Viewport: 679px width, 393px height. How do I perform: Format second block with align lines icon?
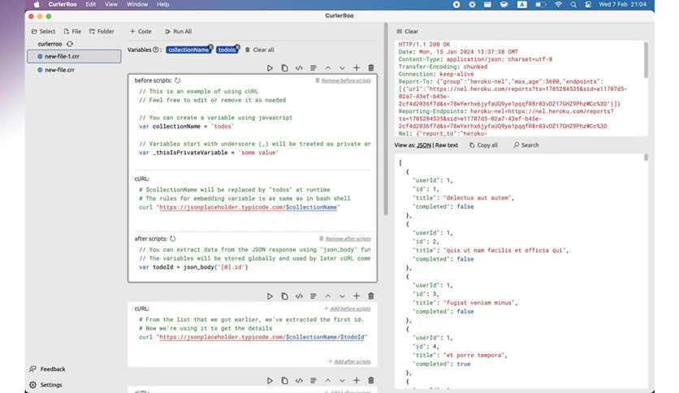[x=313, y=296]
